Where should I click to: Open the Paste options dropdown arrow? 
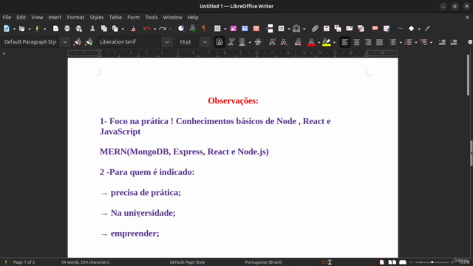(x=123, y=29)
